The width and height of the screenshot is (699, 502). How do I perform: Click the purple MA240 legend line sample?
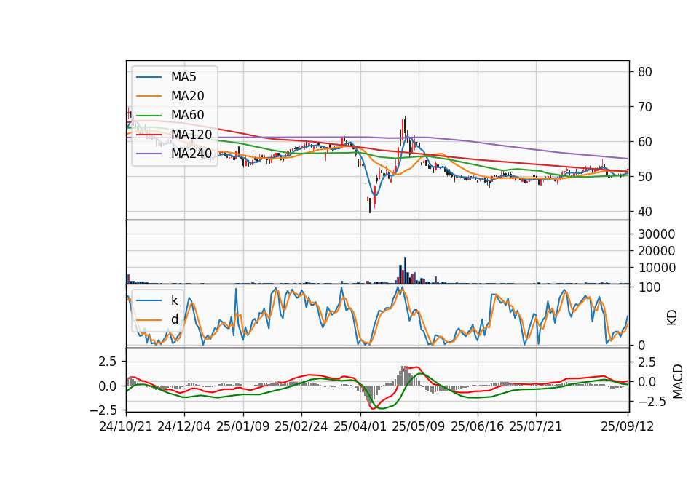(x=149, y=154)
